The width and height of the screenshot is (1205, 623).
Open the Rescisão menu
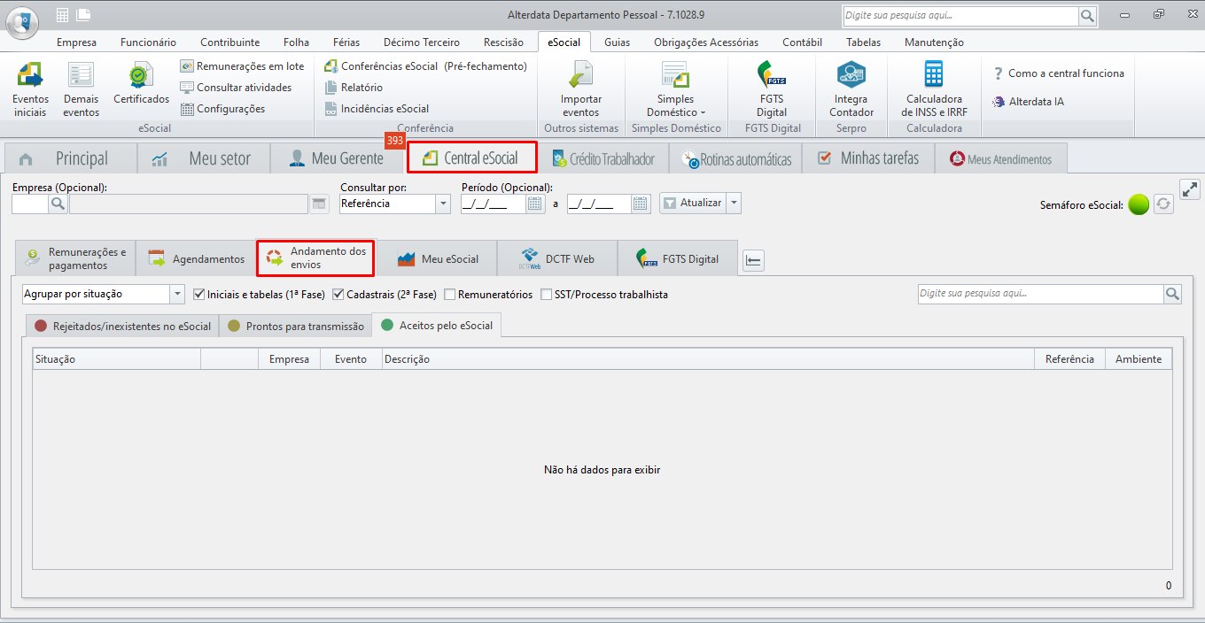click(503, 42)
